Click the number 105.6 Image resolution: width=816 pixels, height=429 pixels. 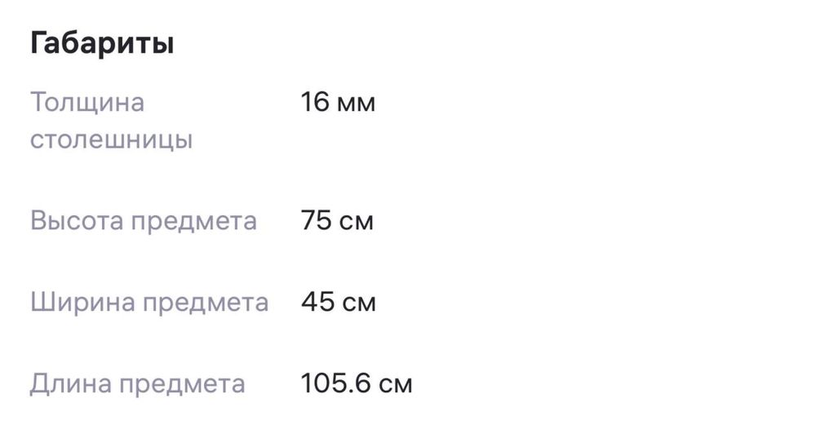coord(335,384)
